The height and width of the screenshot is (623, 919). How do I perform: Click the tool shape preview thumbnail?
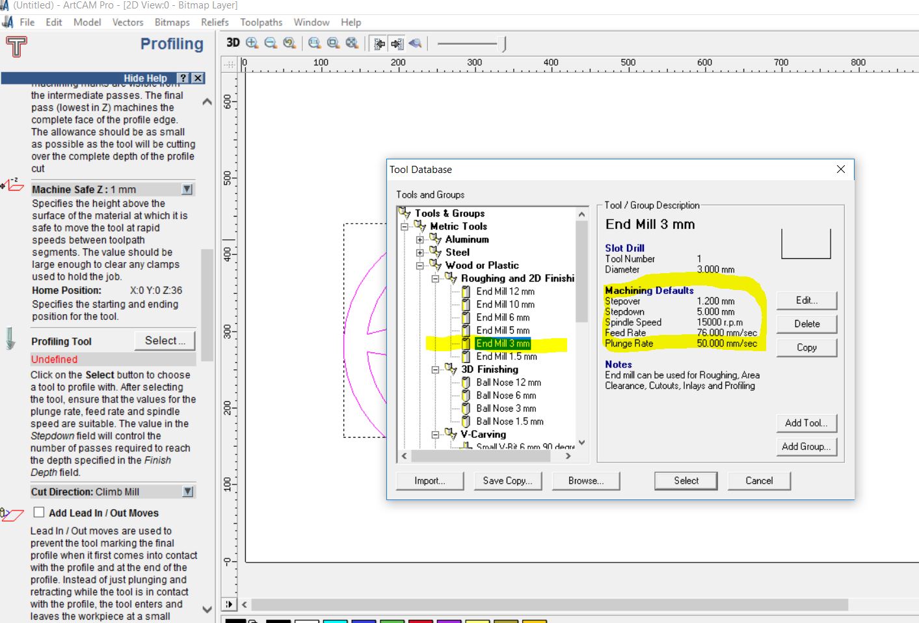806,243
